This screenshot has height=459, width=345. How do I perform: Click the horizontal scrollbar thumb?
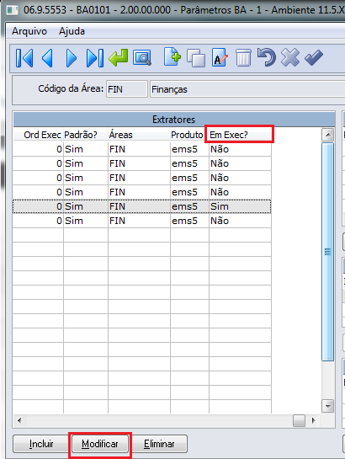[299, 420]
